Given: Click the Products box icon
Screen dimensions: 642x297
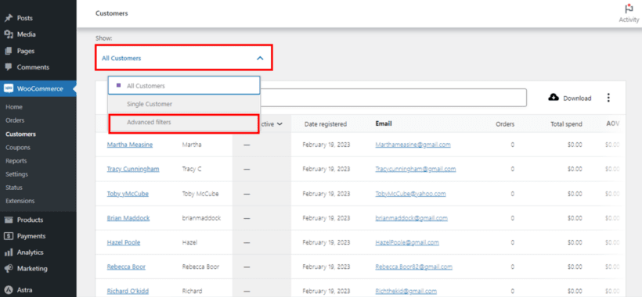Looking at the screenshot, I should [9, 220].
